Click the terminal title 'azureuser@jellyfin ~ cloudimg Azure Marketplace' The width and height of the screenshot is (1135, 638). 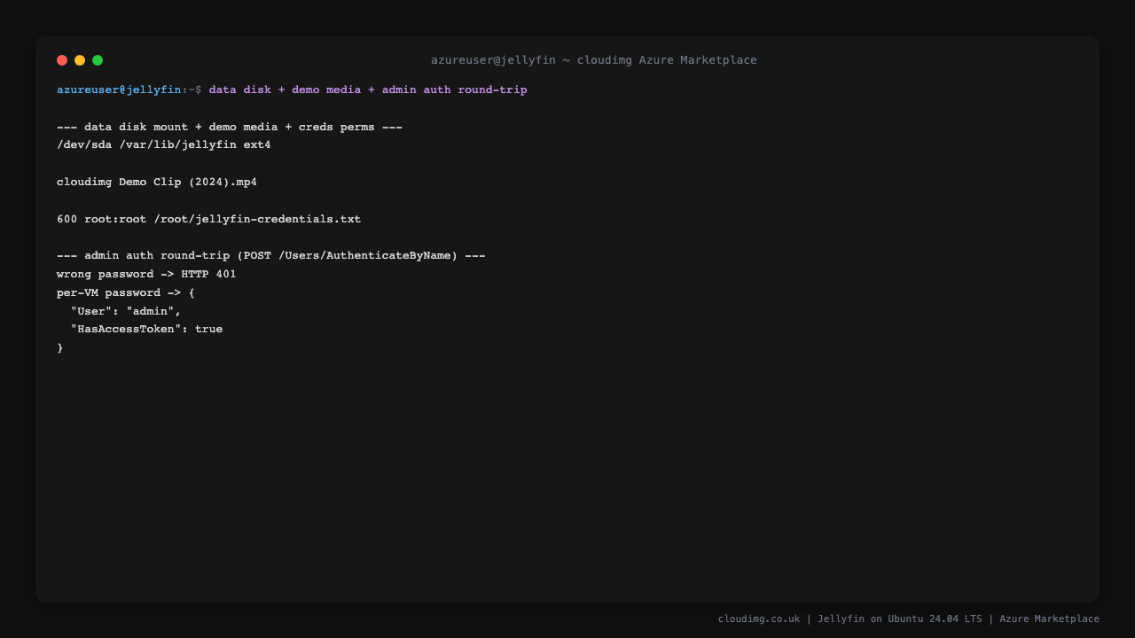point(594,60)
